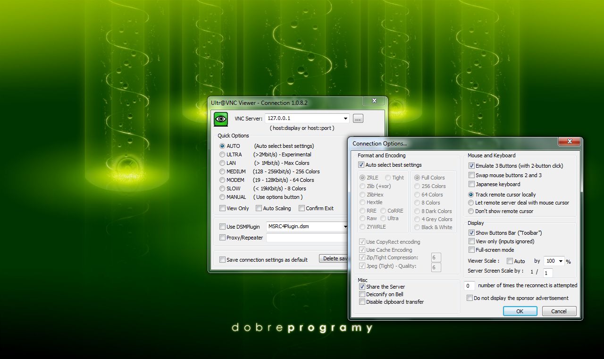Open the MSRC4Plugin.dsm plugin dropdown
The width and height of the screenshot is (604, 359).
(345, 227)
